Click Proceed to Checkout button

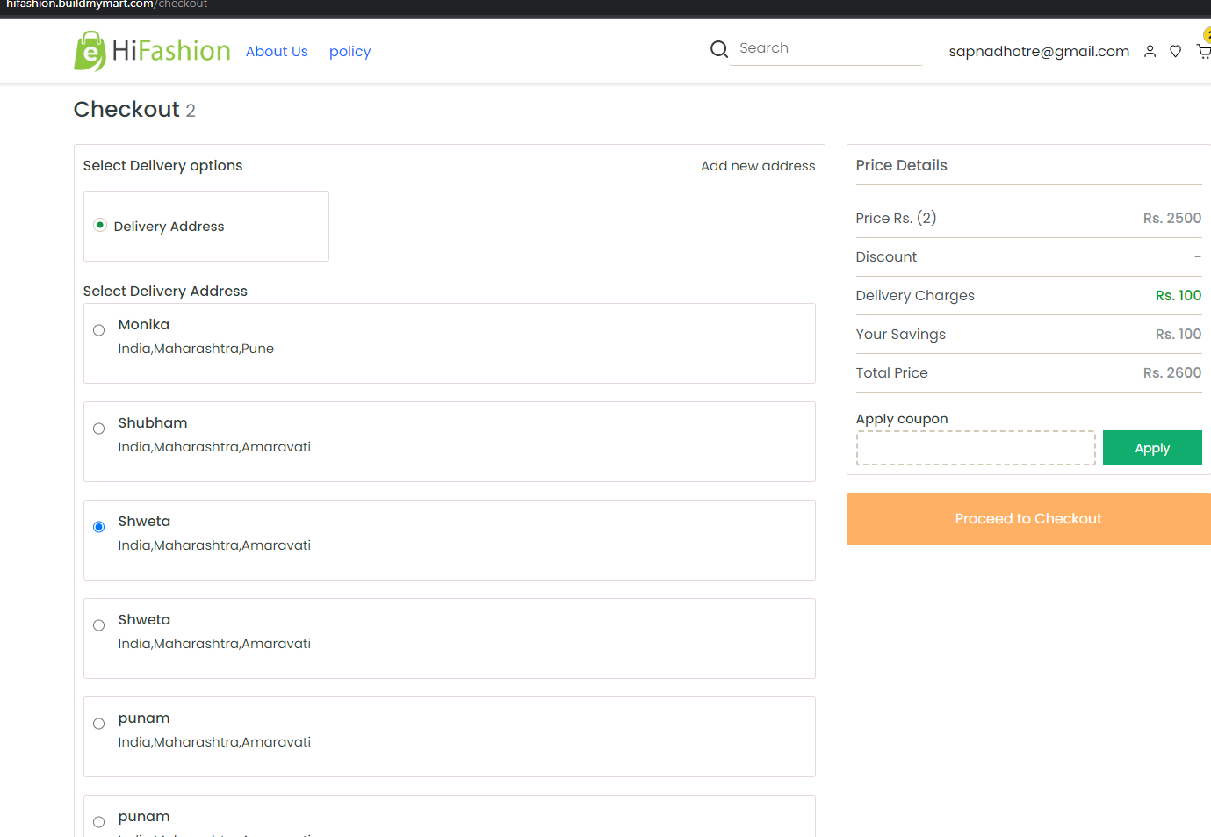pos(1028,519)
